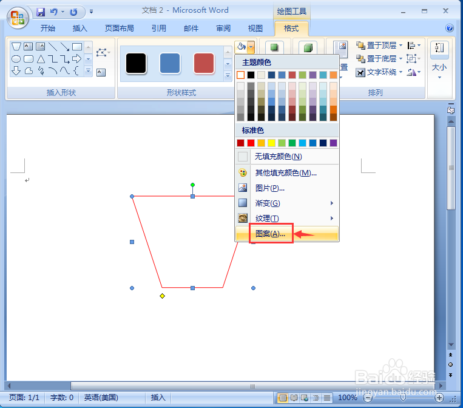
Task: Open Customize Quick Access Toolbar arrow
Action: point(91,12)
